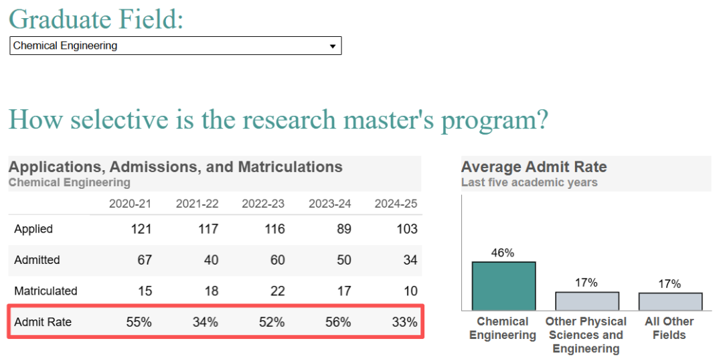
Task: Click the Admitted row label
Action: tap(37, 260)
